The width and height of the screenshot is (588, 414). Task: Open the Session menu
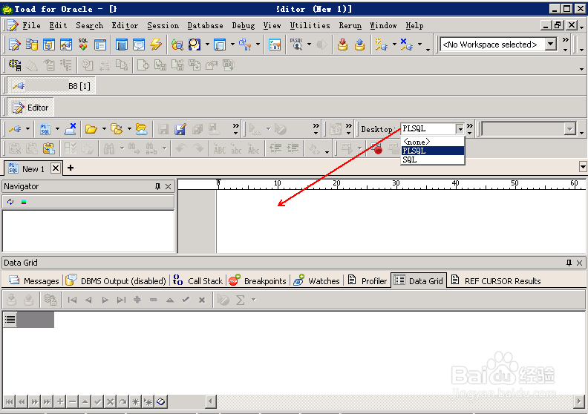point(163,25)
